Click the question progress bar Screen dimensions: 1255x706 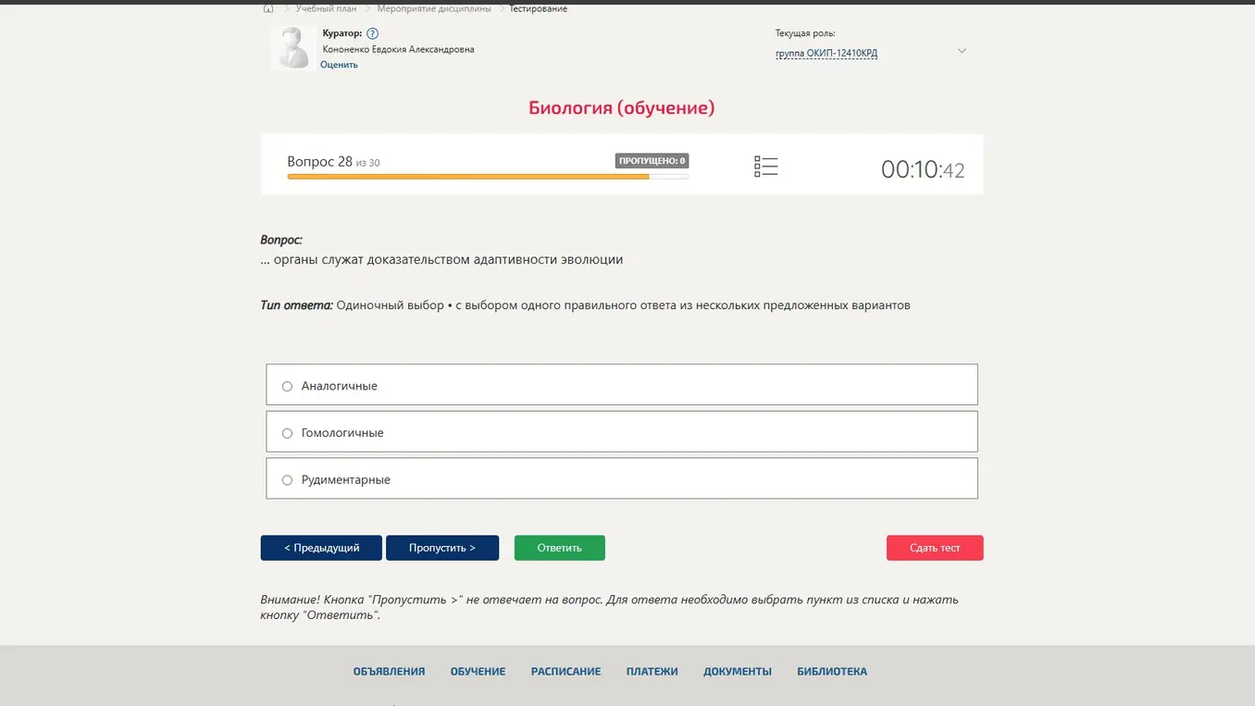coord(488,176)
